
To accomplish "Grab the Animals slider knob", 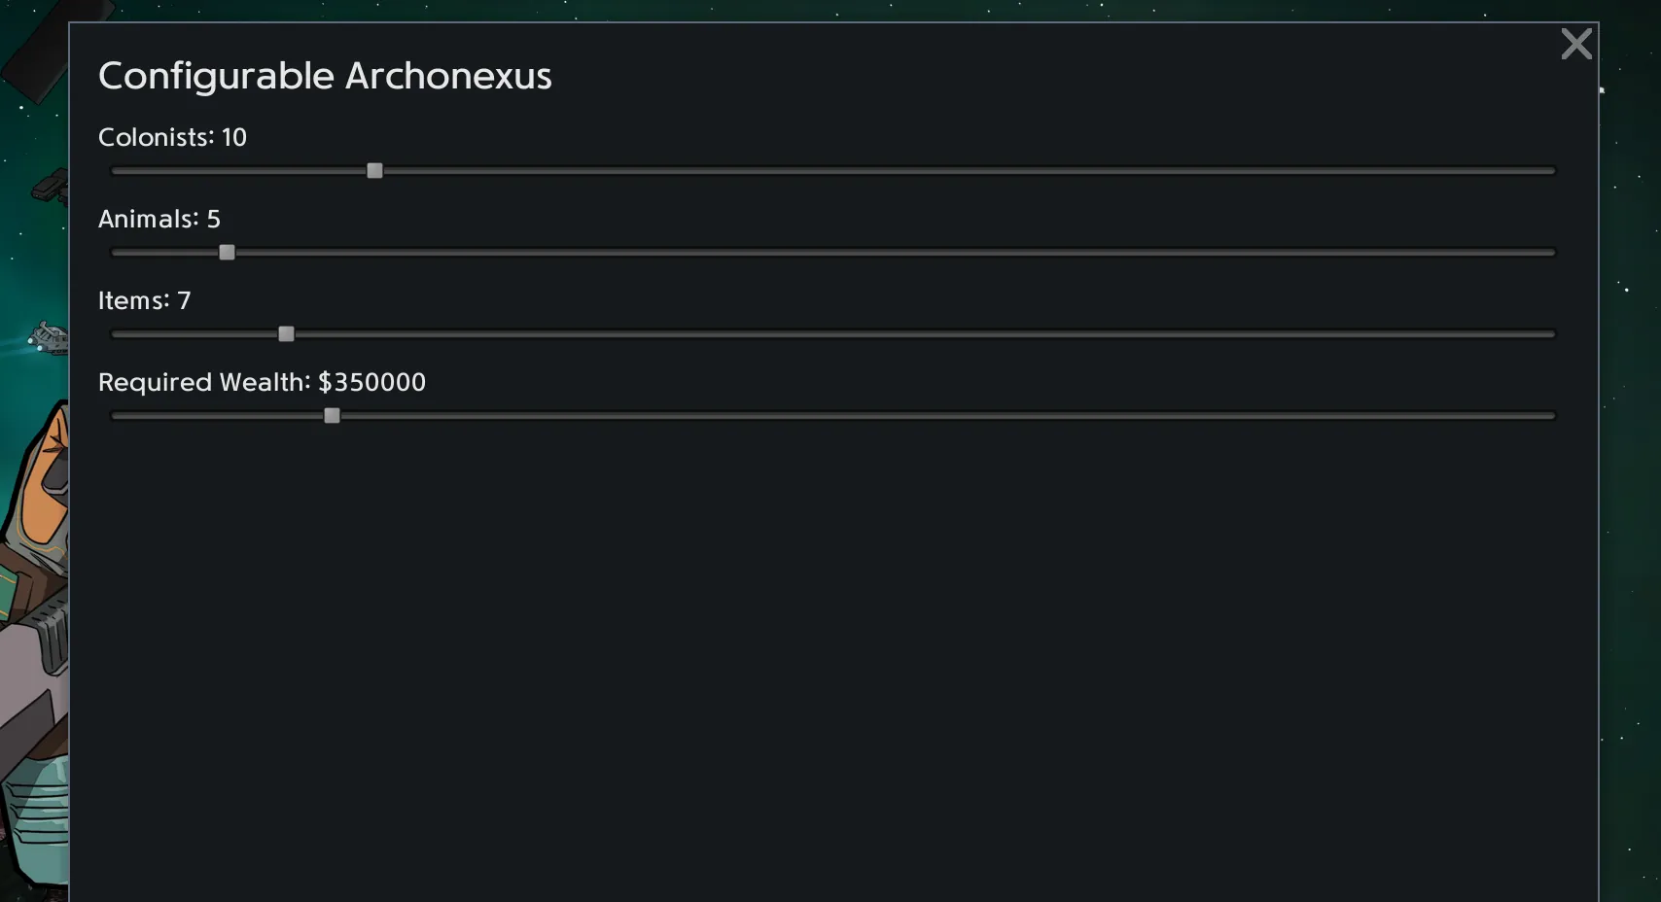I will click(227, 253).
